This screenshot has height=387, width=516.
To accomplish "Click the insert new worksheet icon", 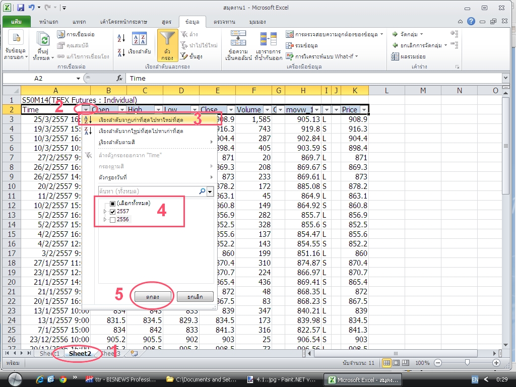I will (134, 353).
